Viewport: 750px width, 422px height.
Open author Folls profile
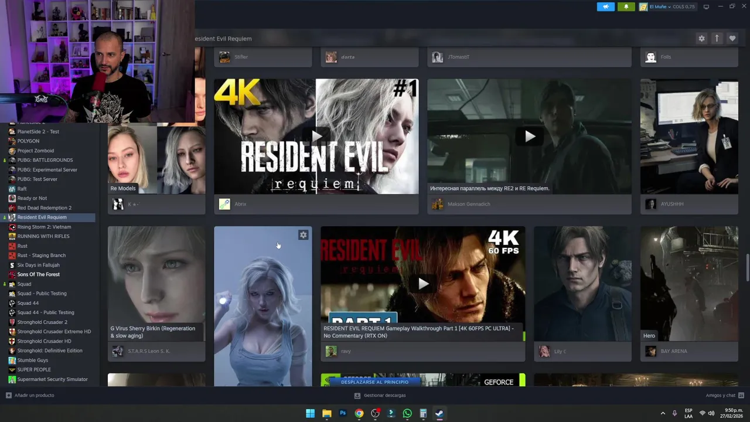[x=666, y=57]
